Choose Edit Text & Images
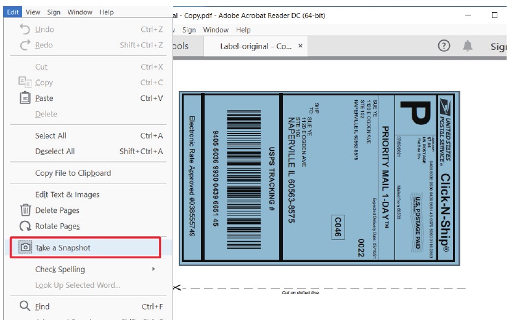The image size is (514, 331). [89, 194]
